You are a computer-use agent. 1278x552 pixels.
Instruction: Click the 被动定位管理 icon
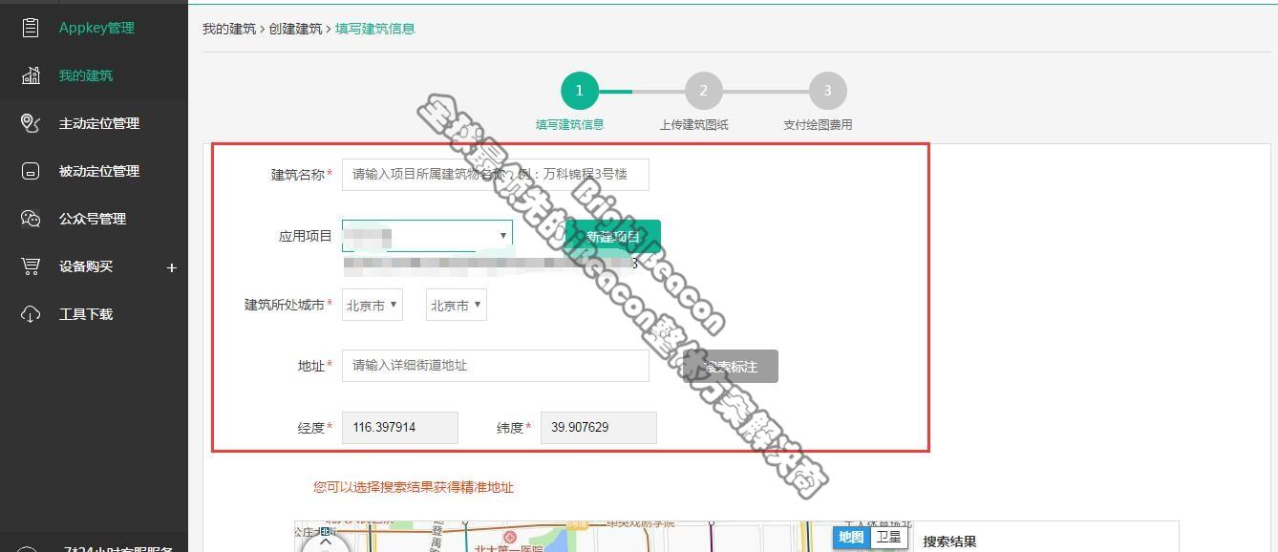pos(31,171)
